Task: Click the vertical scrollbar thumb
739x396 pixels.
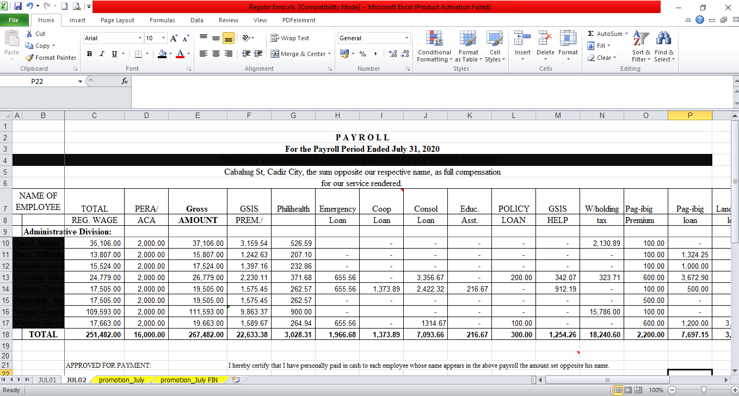Action: tap(735, 181)
